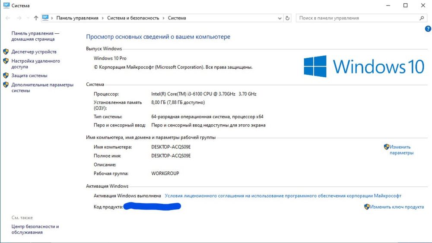Select 'Windows 10 Pro' edition text
The image size is (432, 243).
pyautogui.click(x=110, y=58)
